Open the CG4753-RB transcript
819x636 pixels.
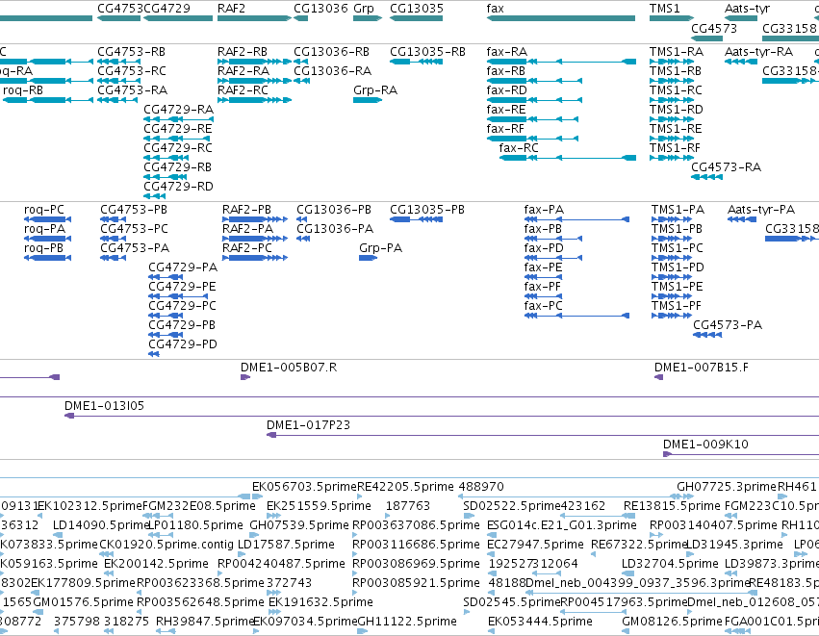[132, 52]
